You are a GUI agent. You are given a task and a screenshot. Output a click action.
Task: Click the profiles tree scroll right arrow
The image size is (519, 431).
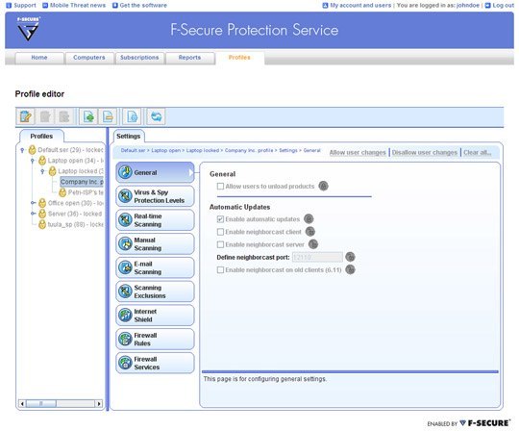pos(99,403)
